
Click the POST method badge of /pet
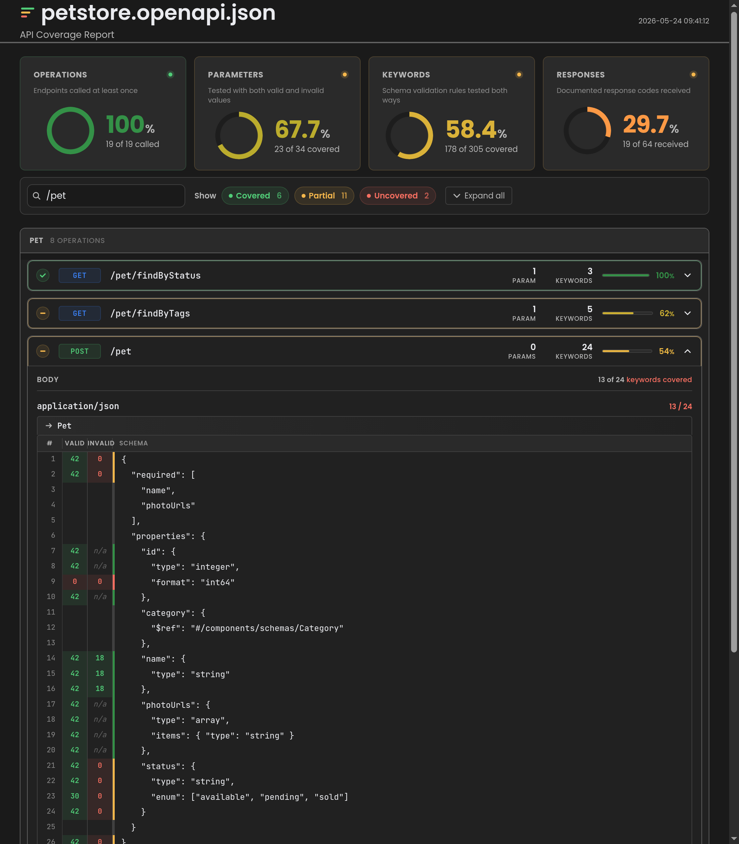coord(79,351)
